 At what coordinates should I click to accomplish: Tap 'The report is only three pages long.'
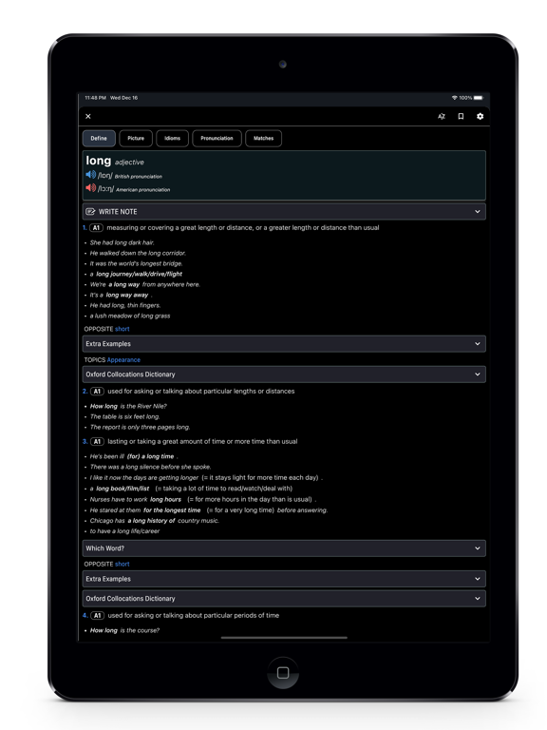pos(140,427)
